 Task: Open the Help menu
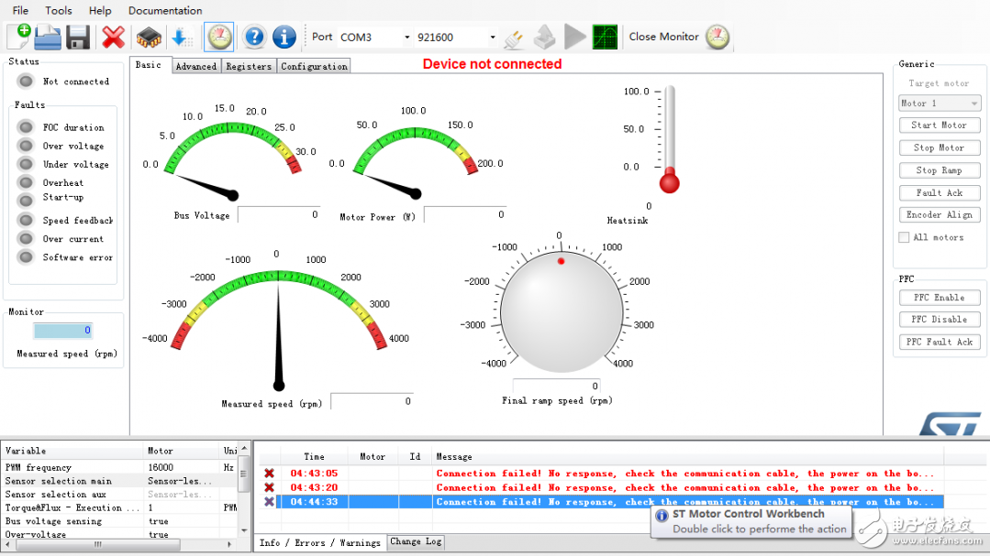coord(100,11)
